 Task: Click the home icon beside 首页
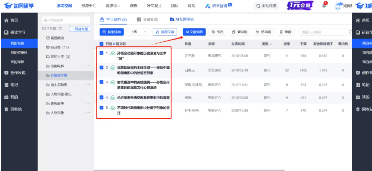point(6,20)
